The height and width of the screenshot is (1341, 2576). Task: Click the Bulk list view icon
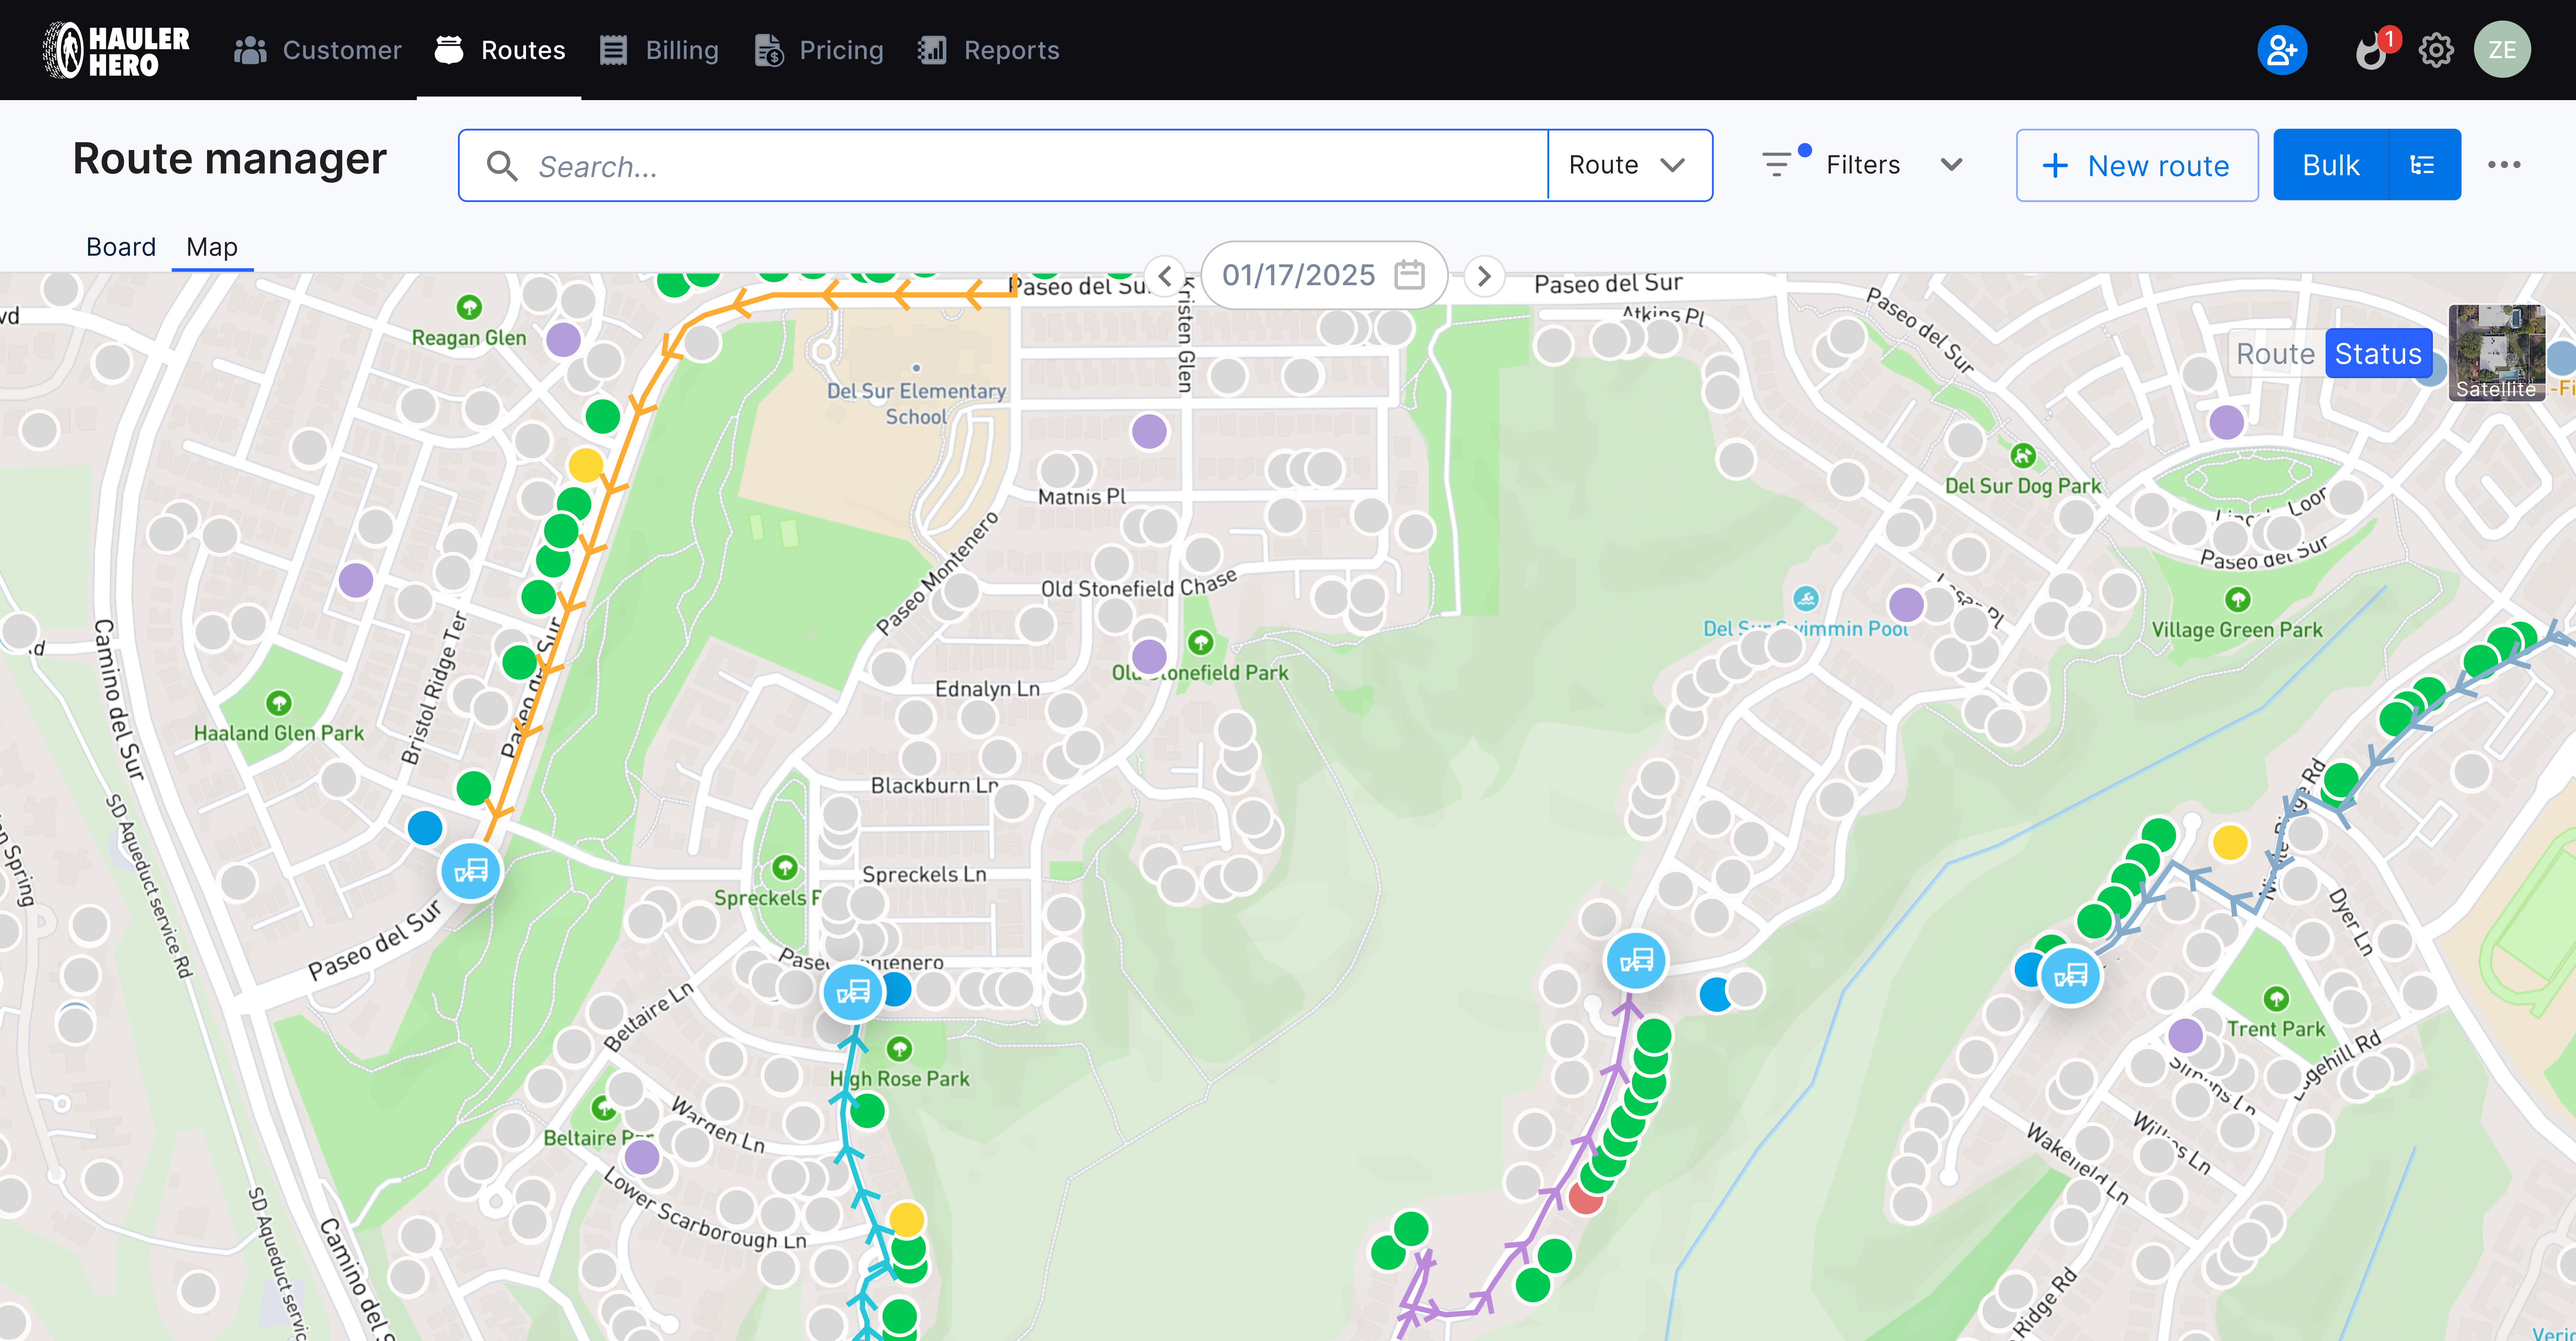click(2423, 165)
